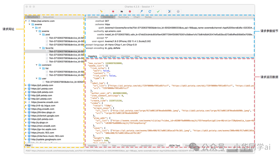Click the broom Clear Session icon
Viewport: 279px width, 158px height.
click(102, 11)
